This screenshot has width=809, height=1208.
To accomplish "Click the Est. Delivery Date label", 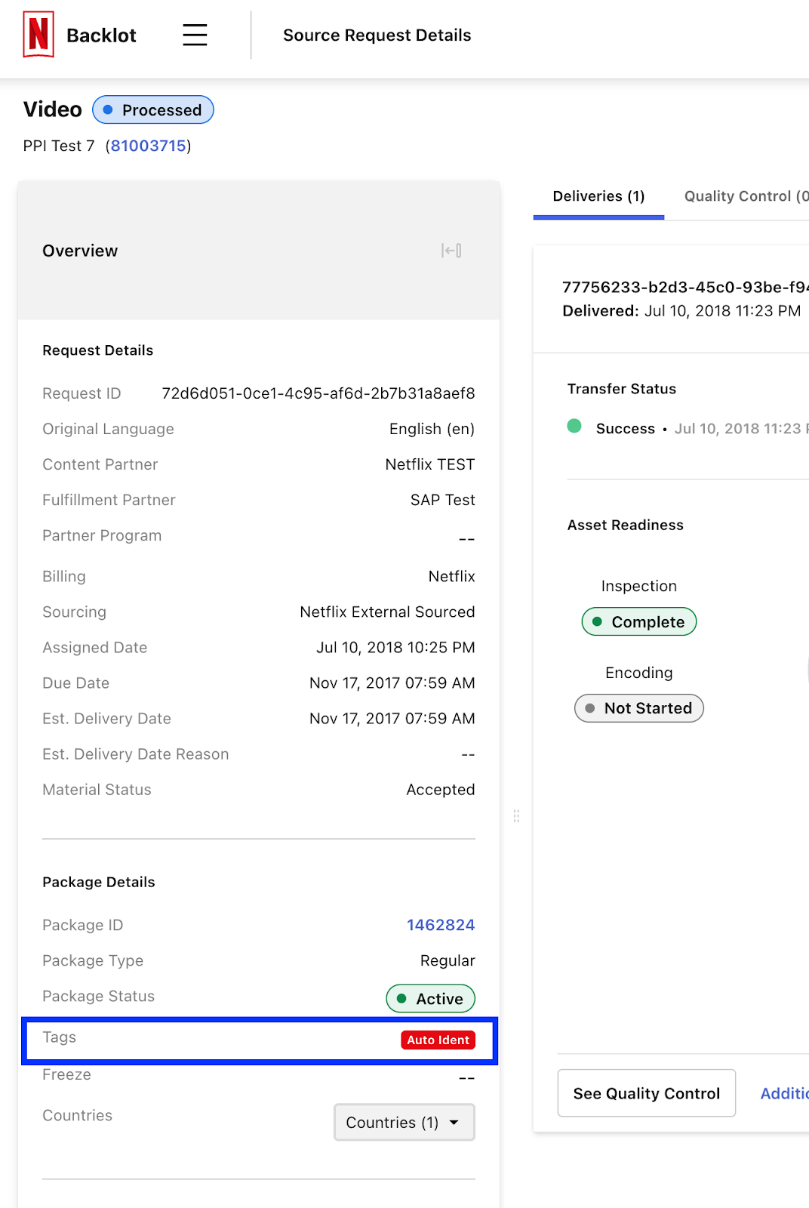I will [x=107, y=718].
